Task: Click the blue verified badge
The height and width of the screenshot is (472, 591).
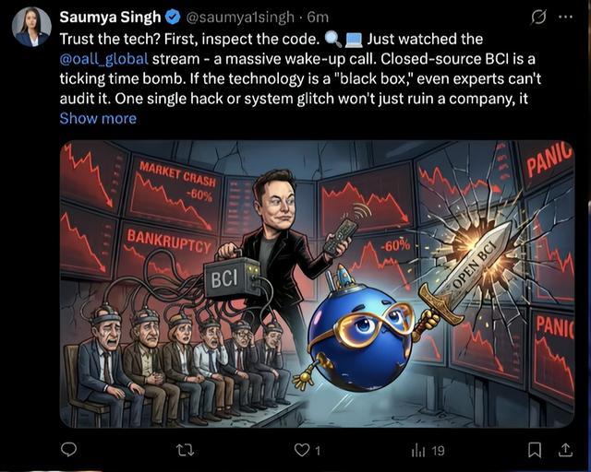Action: (x=173, y=18)
